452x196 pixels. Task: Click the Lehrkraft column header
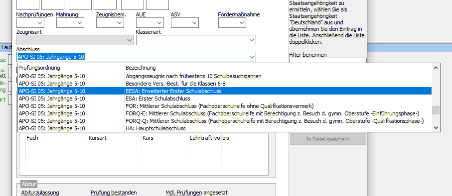[x=201, y=138]
